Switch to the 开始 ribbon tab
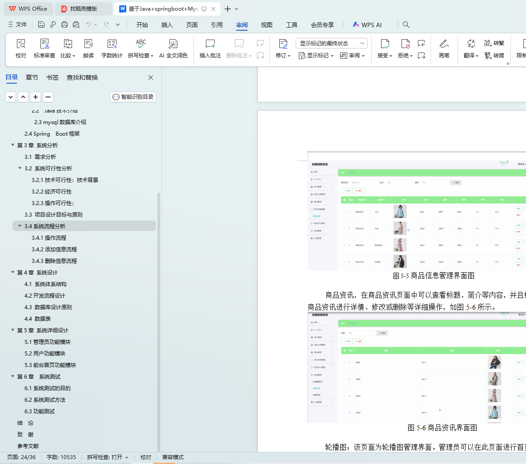 (142, 25)
